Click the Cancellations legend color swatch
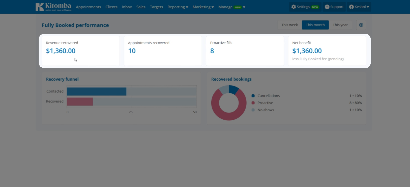Screen dimensions: 410x187 point(253,96)
